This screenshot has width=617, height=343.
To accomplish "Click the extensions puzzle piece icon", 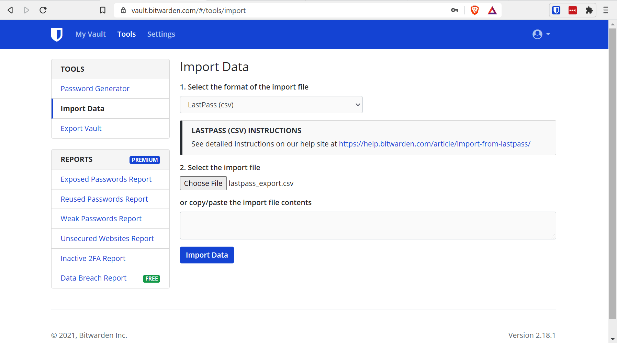I will coord(589,10).
